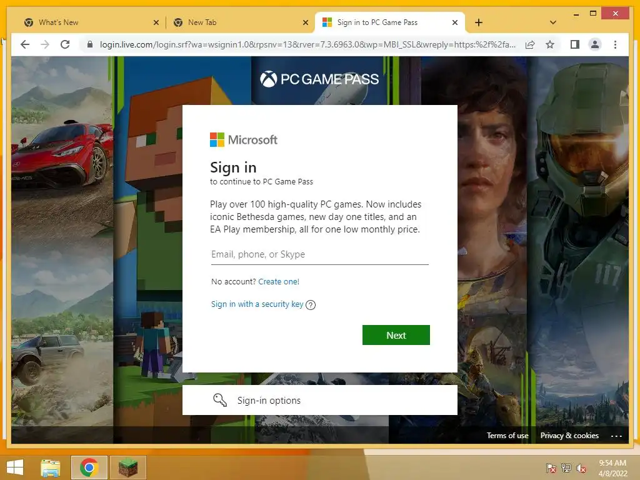
Task: Maximize the Chrome window
Action: (x=593, y=14)
